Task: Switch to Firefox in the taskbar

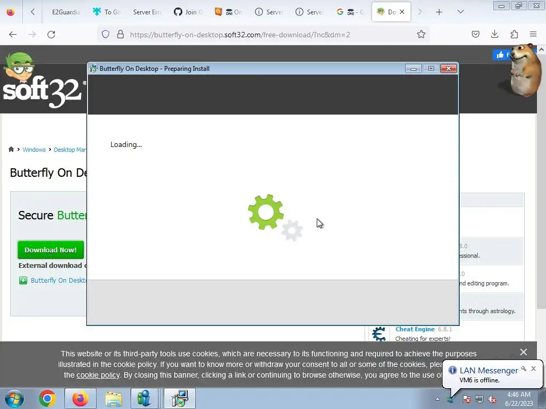Action: (81, 398)
